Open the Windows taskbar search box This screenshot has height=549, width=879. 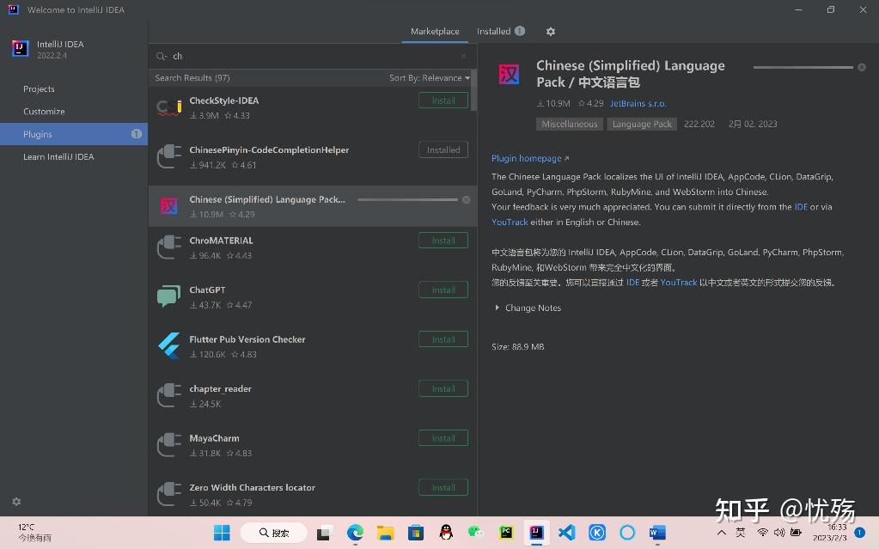tap(273, 532)
